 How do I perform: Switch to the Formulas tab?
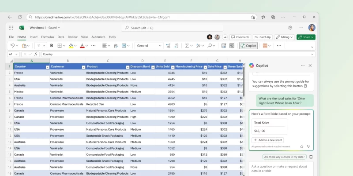point(48,37)
